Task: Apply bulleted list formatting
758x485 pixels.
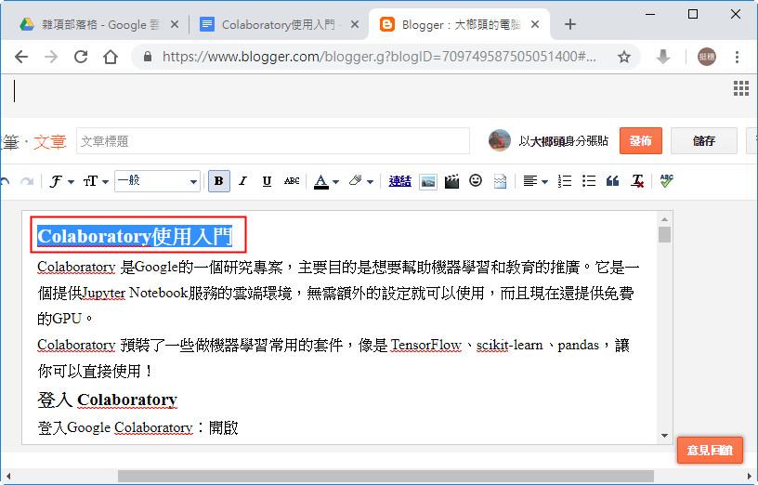Action: 588,181
